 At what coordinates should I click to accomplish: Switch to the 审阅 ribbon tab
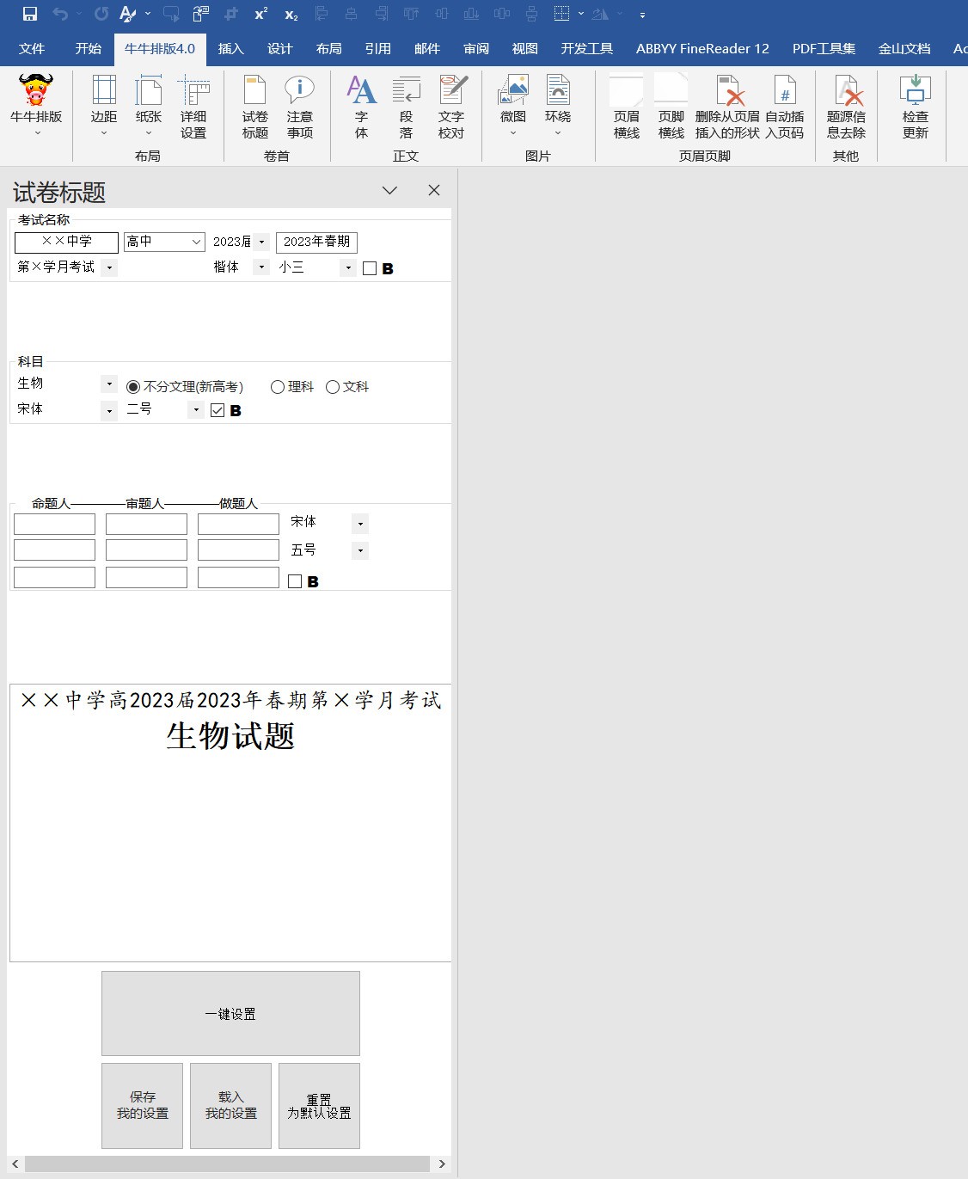click(x=475, y=49)
